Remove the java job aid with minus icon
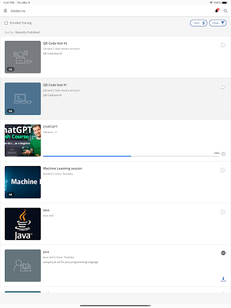Image resolution: width=231 pixels, height=308 pixels. click(223, 253)
